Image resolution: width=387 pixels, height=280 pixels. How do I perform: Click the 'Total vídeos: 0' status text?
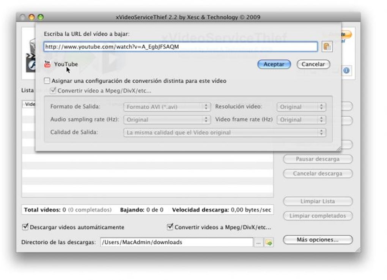click(45, 210)
